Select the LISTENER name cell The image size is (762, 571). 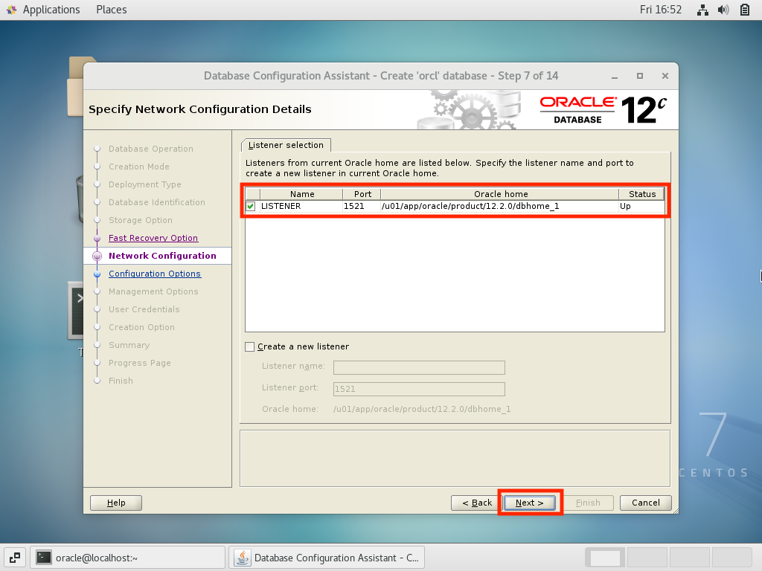(x=301, y=207)
